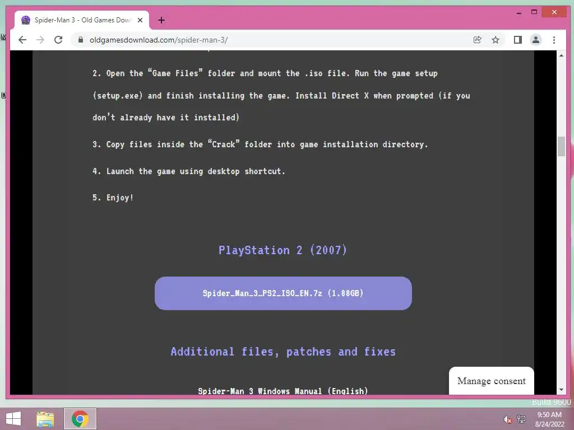
Task: Download Spider_Man_3_PS2_ISO_EN.7z file
Action: [283, 293]
